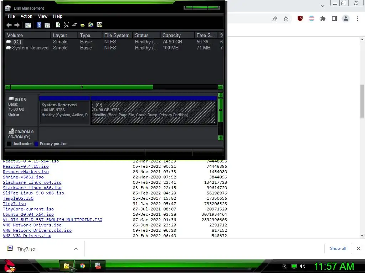Open the Chrome three-dot menu
365x273 pixels.
tap(357, 18)
